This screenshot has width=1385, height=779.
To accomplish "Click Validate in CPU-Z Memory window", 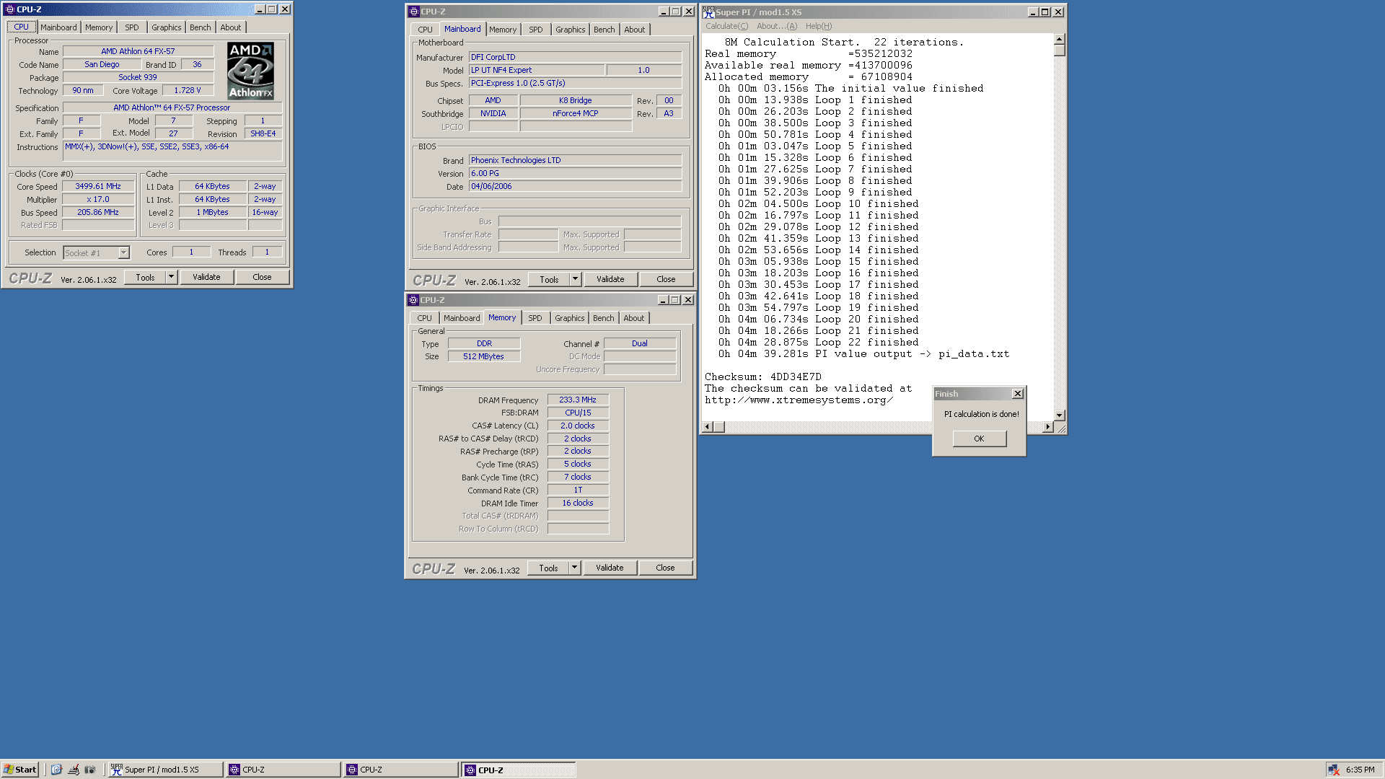I will (x=610, y=568).
